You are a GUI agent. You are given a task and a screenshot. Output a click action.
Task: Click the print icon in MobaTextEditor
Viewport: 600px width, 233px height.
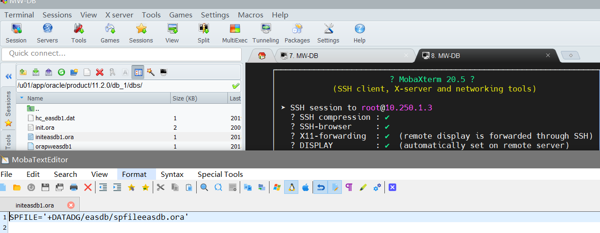coord(74,187)
